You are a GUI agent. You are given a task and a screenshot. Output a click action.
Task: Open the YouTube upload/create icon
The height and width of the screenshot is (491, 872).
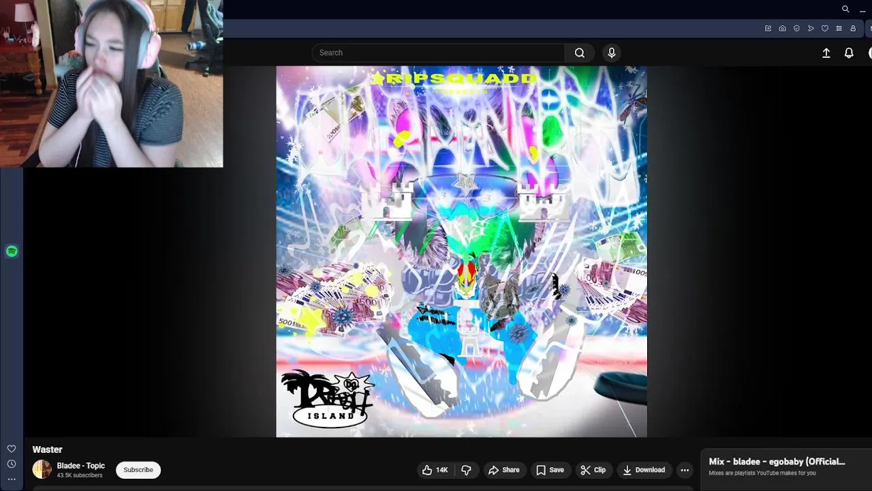point(826,53)
